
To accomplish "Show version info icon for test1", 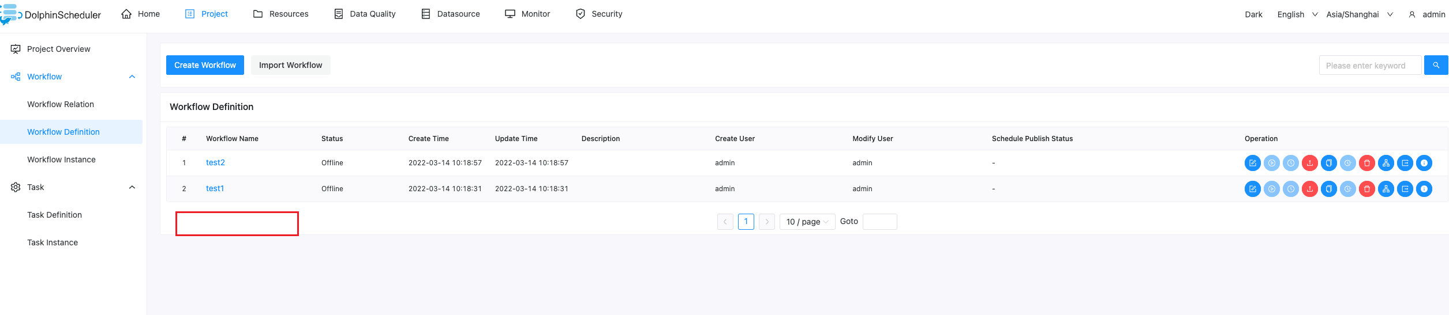I will 1424,189.
